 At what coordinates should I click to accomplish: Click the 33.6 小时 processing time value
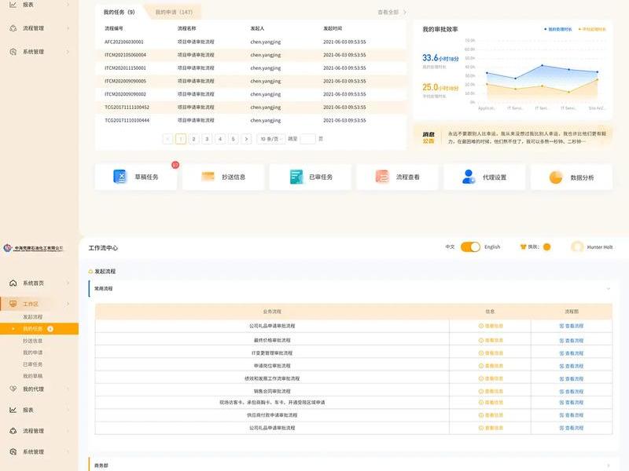[x=440, y=58]
